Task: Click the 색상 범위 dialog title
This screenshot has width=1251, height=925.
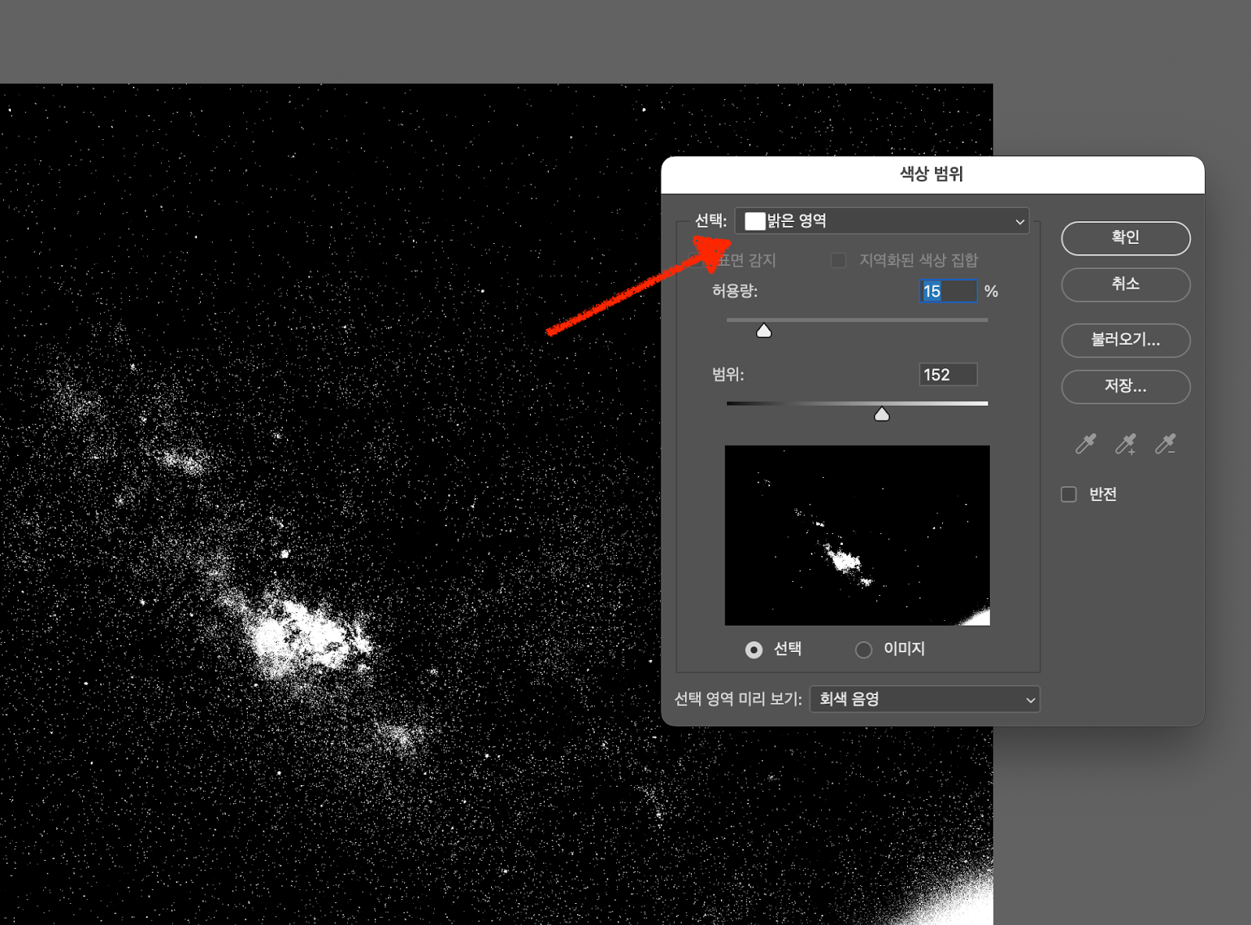Action: pos(931,174)
